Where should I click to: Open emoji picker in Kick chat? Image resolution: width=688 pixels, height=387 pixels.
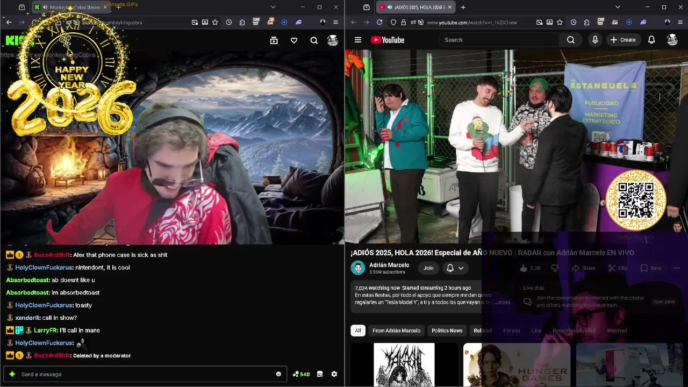[278, 374]
